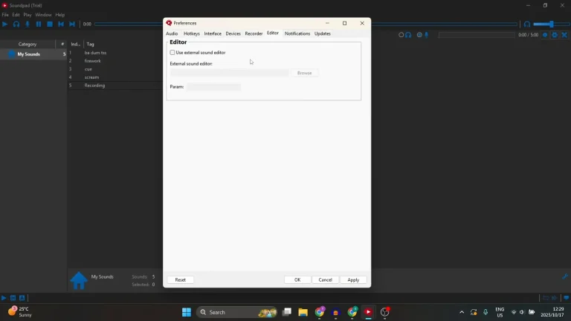Open the Window menu

point(43,15)
